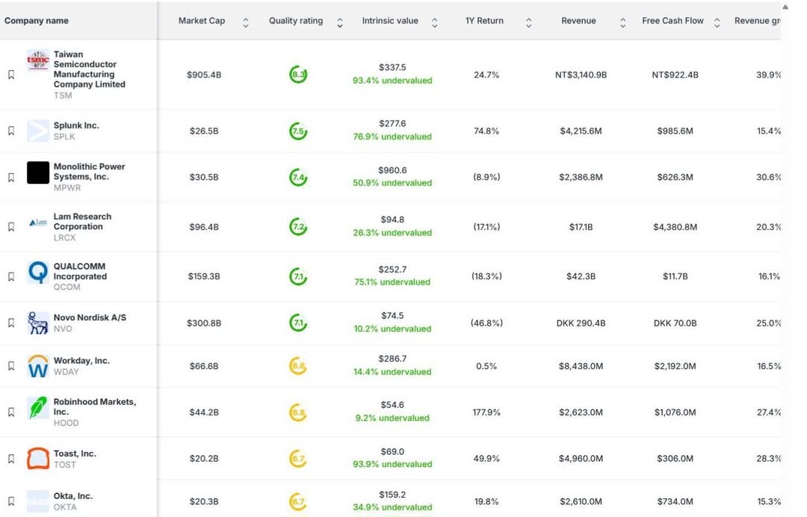Click the Toast orange logo
The height and width of the screenshot is (517, 807).
point(38,459)
